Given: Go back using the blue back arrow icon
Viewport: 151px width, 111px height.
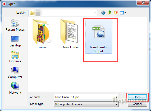Looking at the screenshot, I should tap(103, 13).
